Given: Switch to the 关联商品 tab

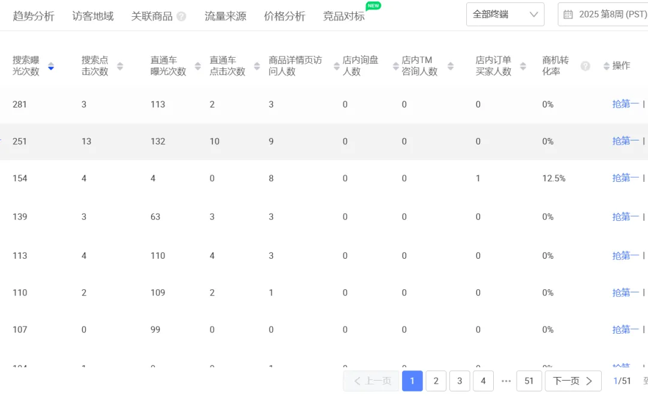Looking at the screenshot, I should (x=152, y=17).
